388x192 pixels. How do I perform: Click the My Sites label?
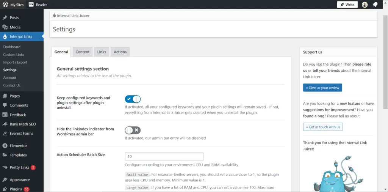click(x=16, y=5)
